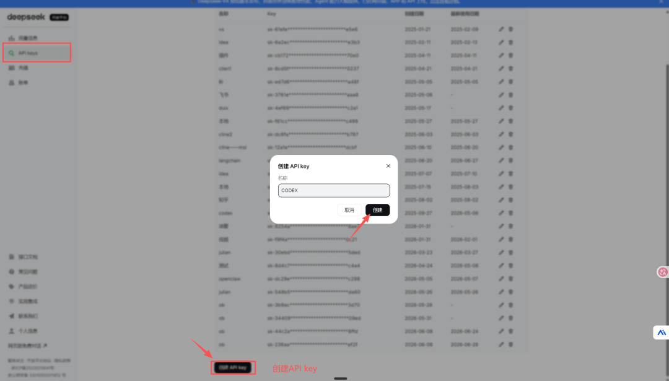Viewport: 669px width, 381px height.
Task: Click the 创建 API key button below the table
Action: click(232, 367)
